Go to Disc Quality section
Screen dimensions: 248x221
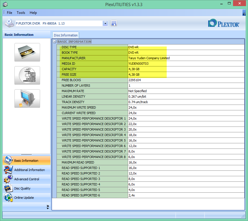tap(27, 188)
